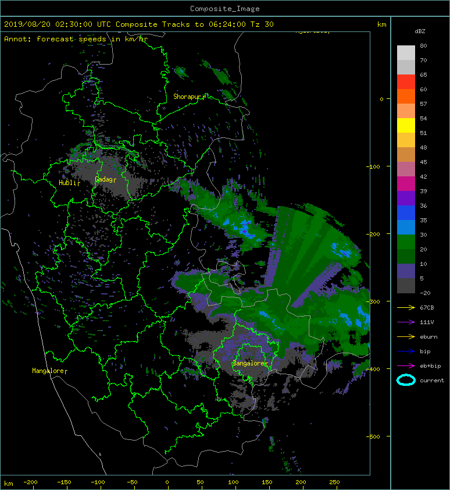Image resolution: width=450 pixels, height=490 pixels.
Task: Select the light blue 35 dBZ swatch
Action: (x=406, y=227)
